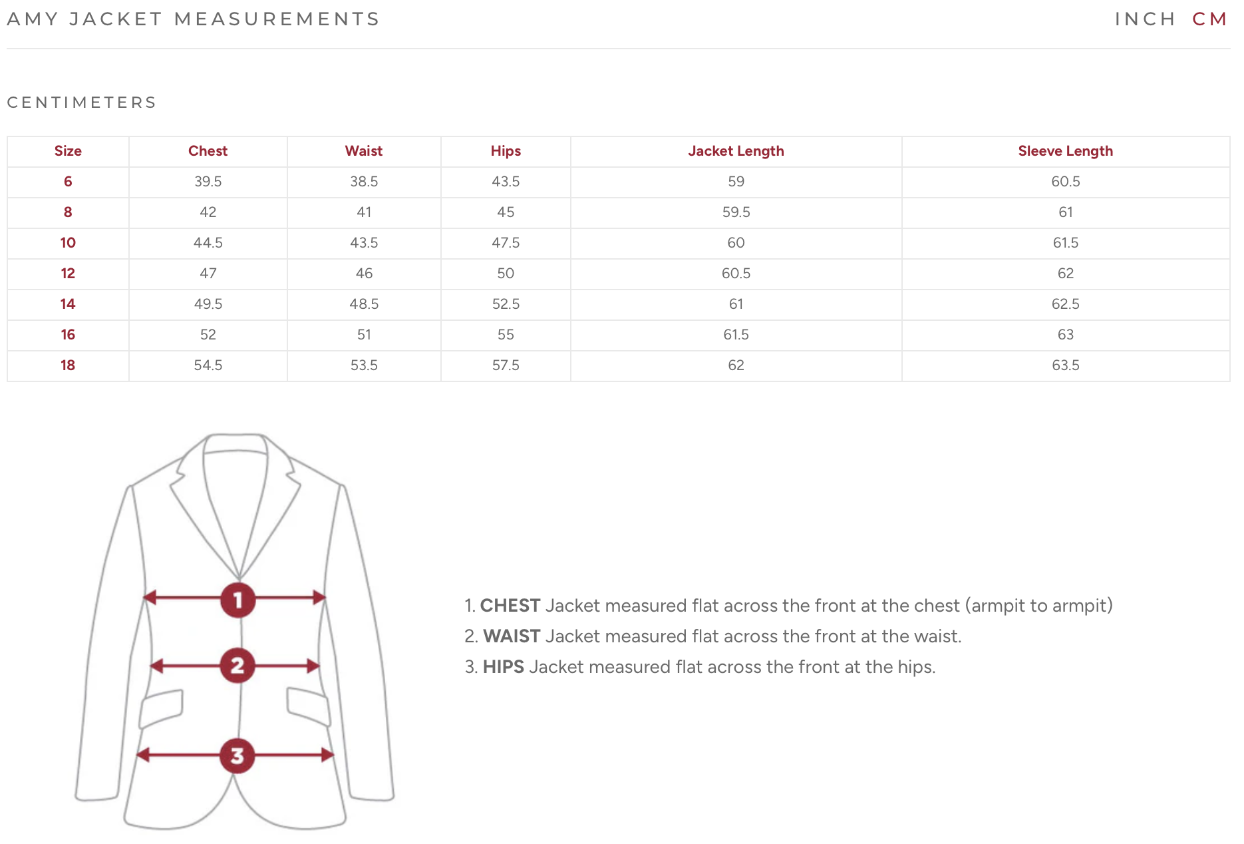The image size is (1244, 844).
Task: Select the size 12 row label
Action: (x=68, y=274)
